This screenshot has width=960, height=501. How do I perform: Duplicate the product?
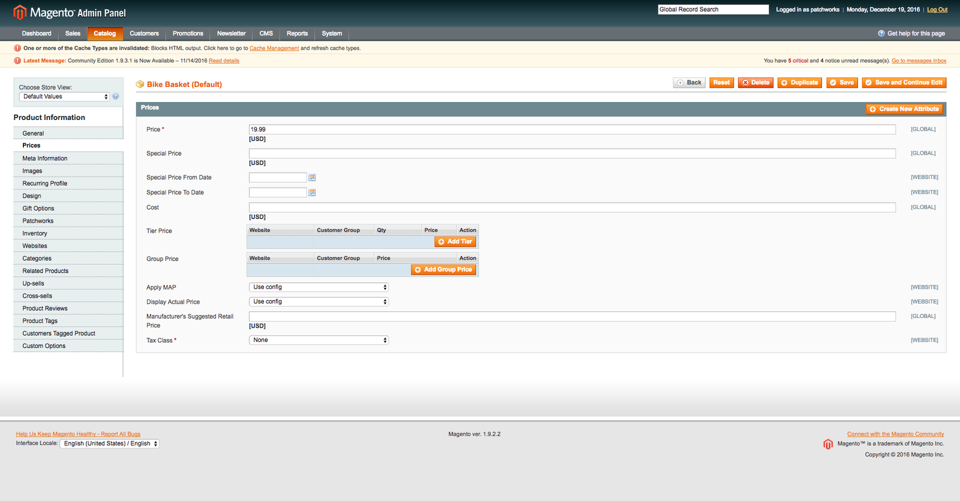point(800,83)
